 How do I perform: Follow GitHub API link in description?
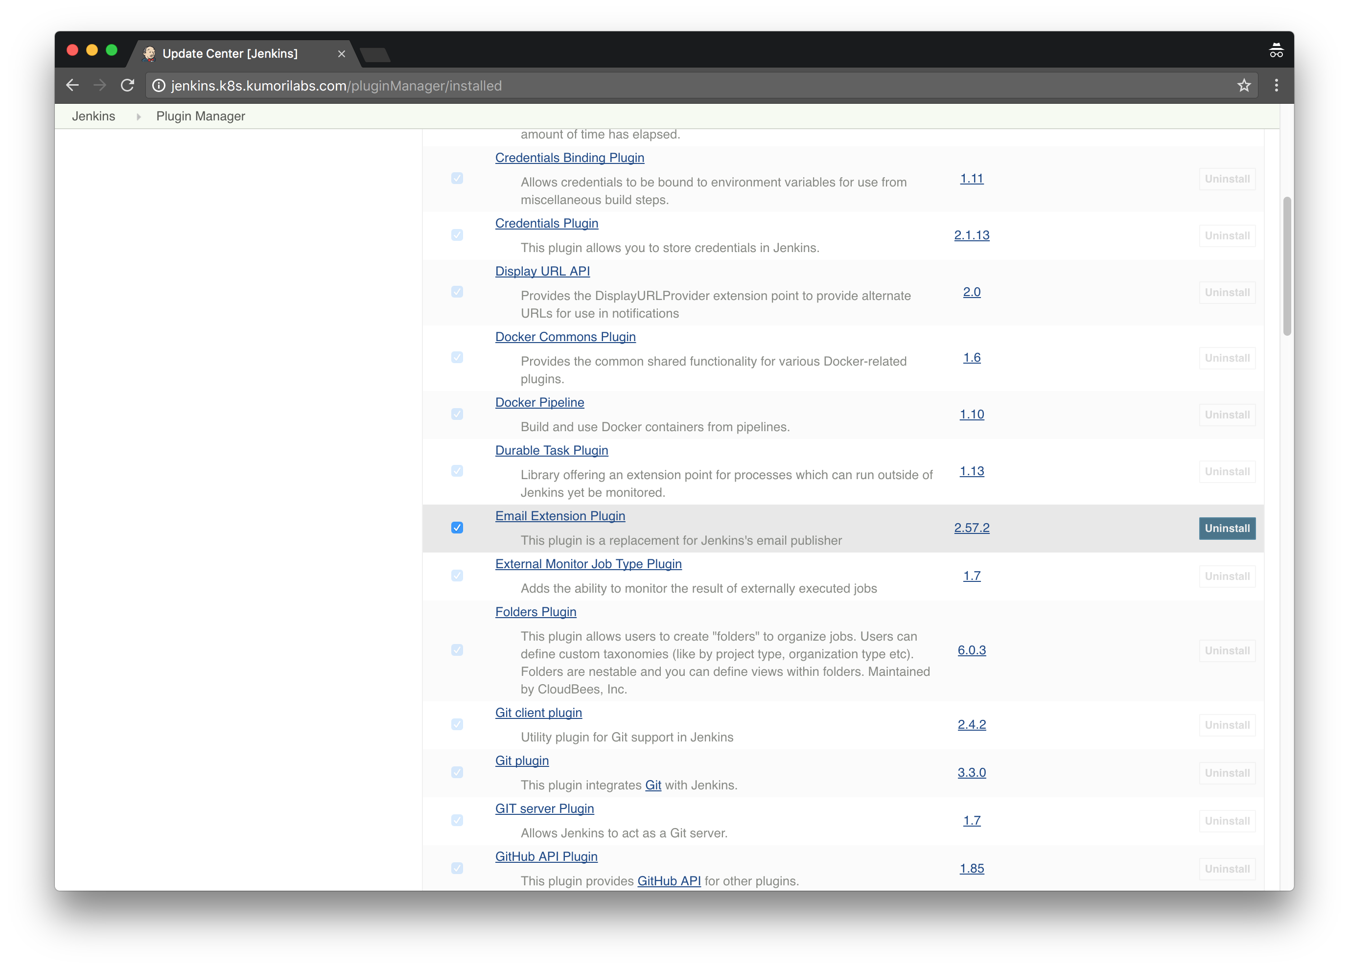(669, 881)
